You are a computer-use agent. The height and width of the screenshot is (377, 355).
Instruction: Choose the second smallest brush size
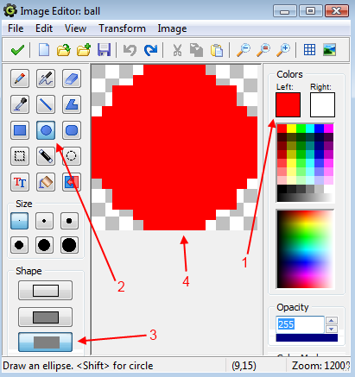click(x=44, y=221)
